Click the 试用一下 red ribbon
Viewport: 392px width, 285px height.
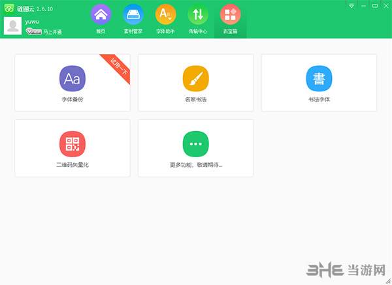coord(118,67)
